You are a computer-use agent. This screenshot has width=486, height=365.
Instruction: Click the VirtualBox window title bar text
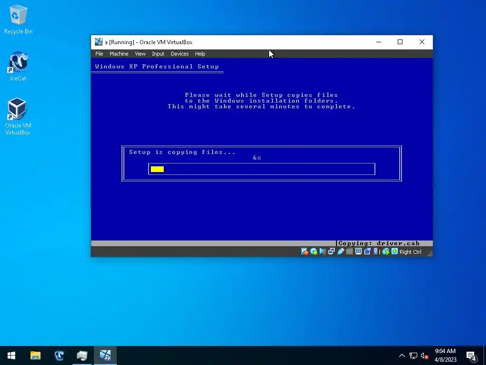[x=149, y=42]
